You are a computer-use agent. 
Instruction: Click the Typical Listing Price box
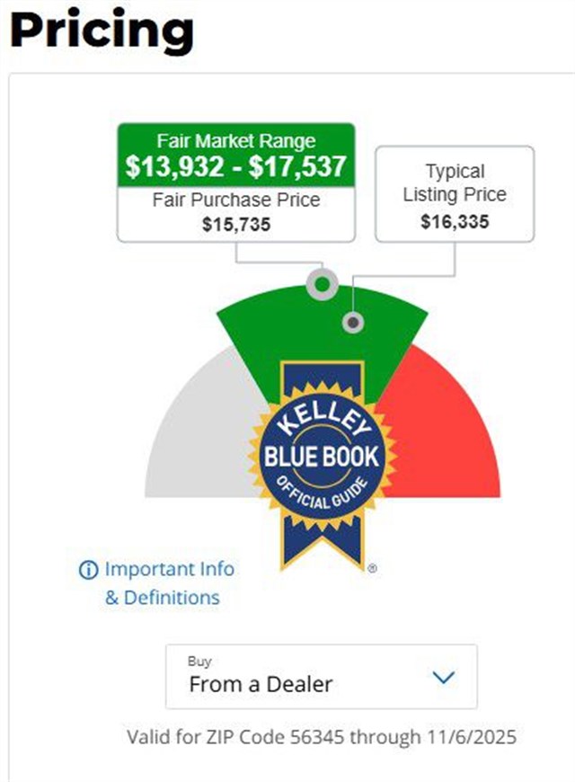tap(454, 194)
